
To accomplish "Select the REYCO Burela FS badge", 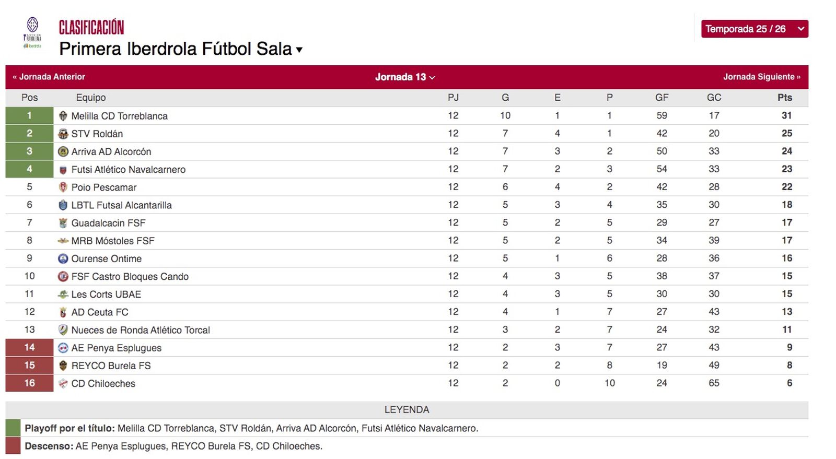I will click(64, 366).
